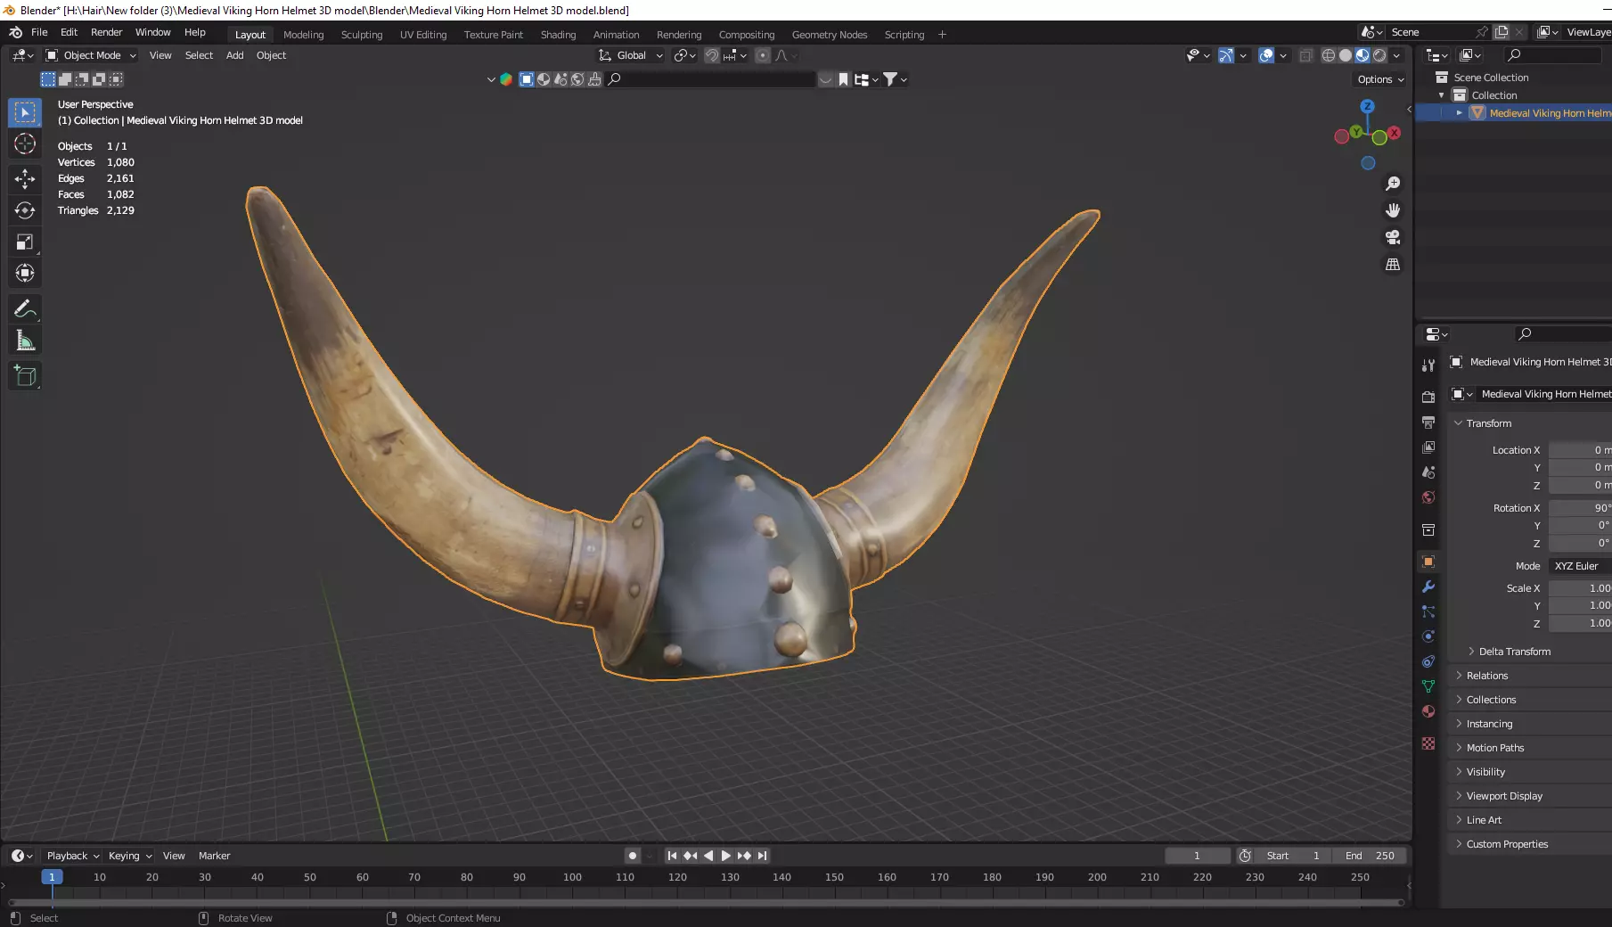1612x927 pixels.
Task: Pick the Transform tool
Action: [25, 273]
